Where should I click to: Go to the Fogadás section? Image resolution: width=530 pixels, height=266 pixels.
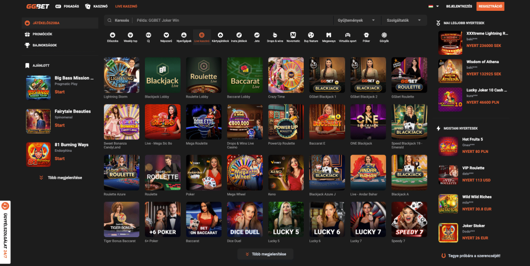point(67,6)
